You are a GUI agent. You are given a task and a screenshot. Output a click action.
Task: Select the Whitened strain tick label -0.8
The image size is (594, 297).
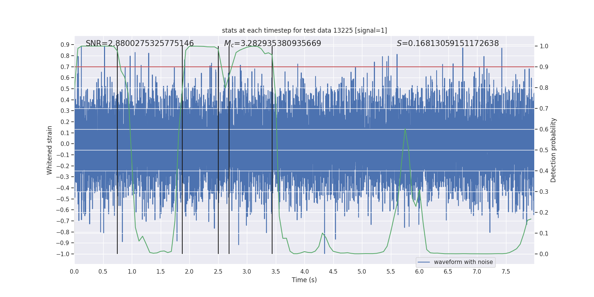click(63, 232)
